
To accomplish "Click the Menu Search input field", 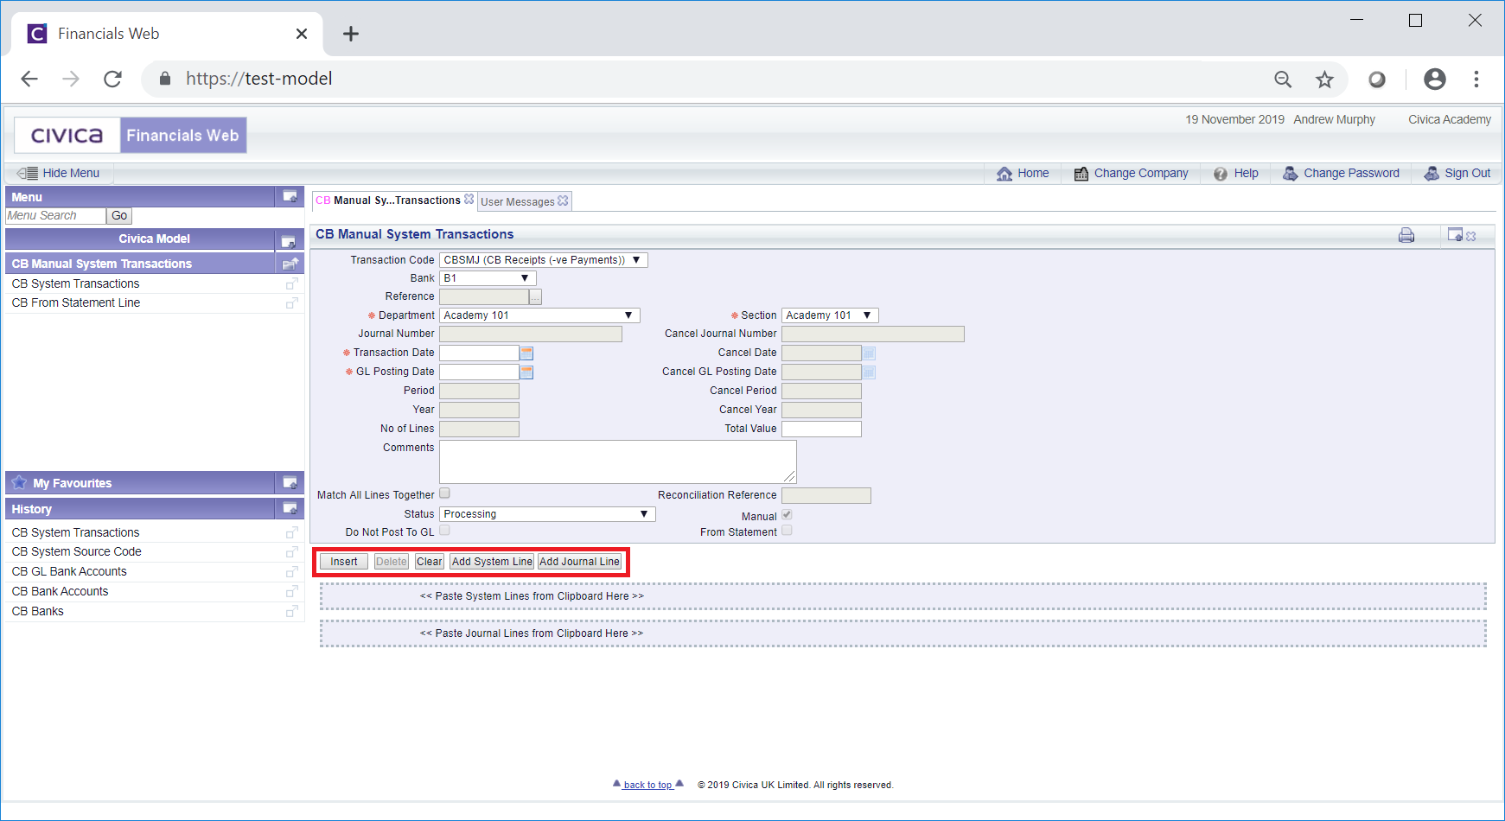I will click(55, 216).
